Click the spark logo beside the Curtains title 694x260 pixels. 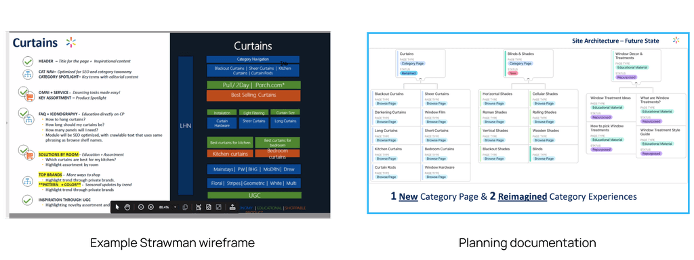click(70, 43)
